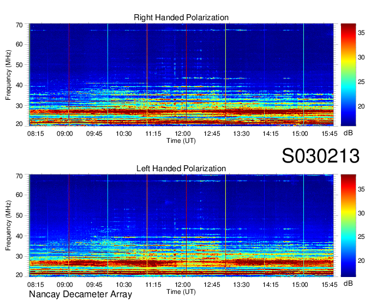Click 15:45 time tick under Left Handed plot
Image resolution: width=371 pixels, height=301 pixels.
[330, 285]
